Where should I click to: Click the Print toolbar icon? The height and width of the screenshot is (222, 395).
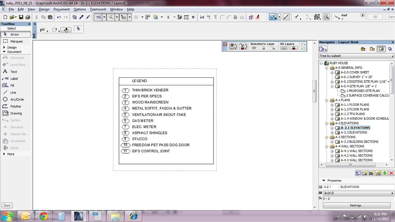coord(28,17)
